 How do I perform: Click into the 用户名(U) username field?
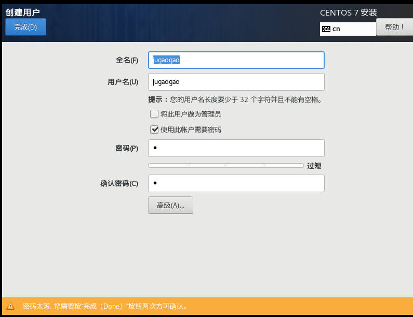[236, 82]
